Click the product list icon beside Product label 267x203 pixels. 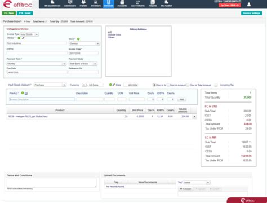[26, 93]
